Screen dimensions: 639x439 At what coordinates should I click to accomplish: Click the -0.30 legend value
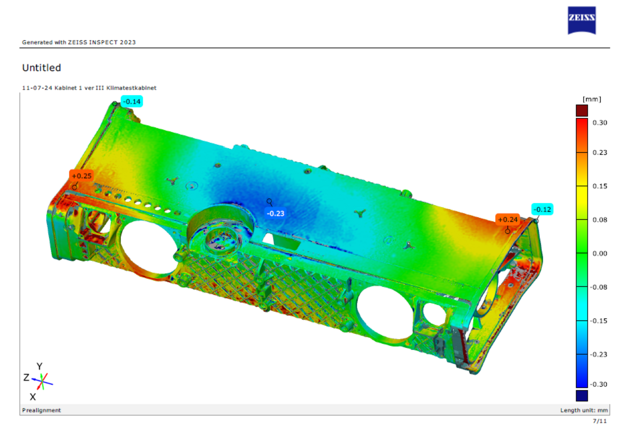(598, 384)
